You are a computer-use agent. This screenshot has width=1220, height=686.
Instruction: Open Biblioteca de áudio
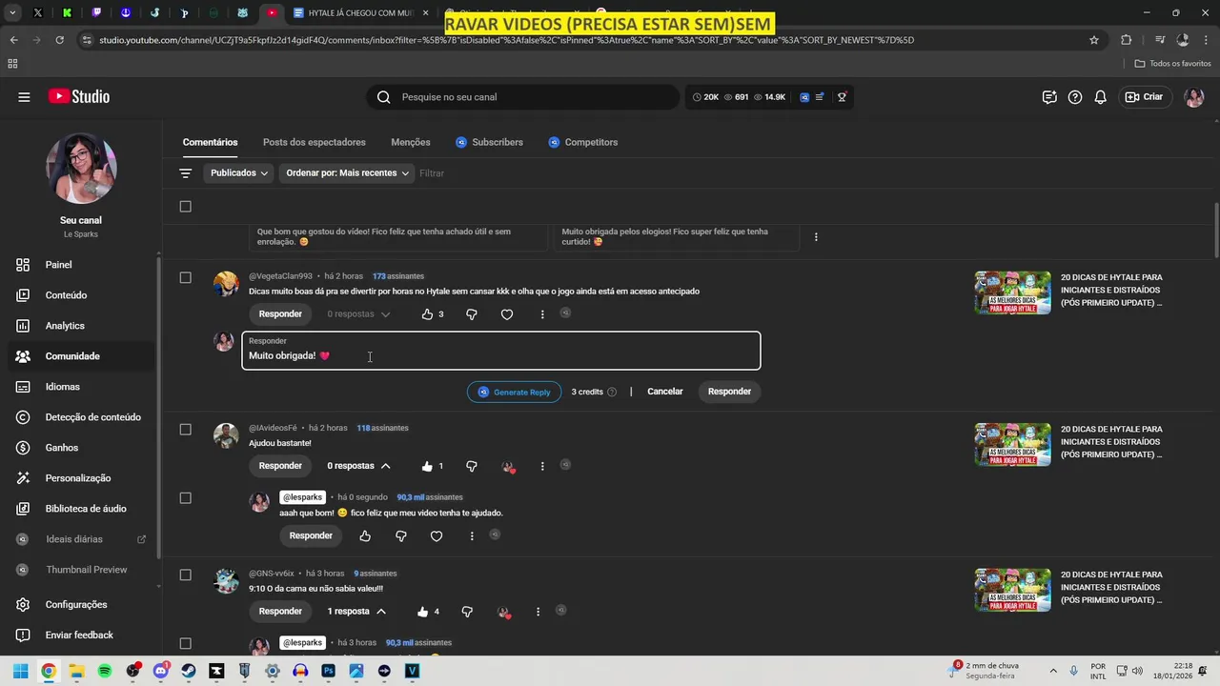coord(81,509)
